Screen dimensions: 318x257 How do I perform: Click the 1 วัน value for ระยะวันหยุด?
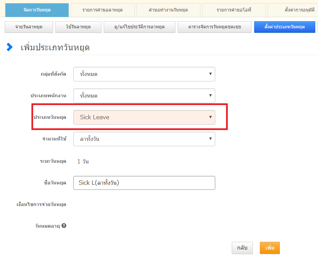coord(83,161)
